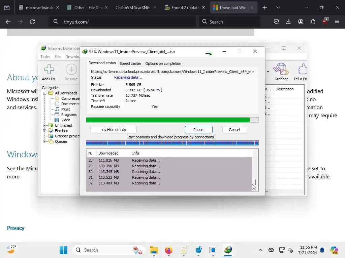This screenshot has height=258, width=345.
Task: Go back to the previous page
Action: coord(8,22)
